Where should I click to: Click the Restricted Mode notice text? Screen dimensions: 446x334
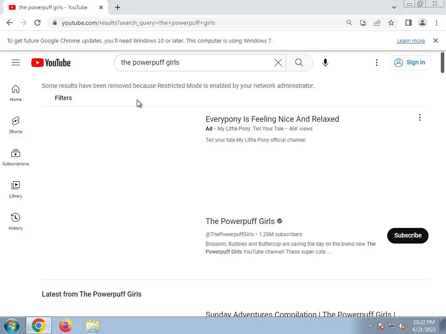(178, 86)
